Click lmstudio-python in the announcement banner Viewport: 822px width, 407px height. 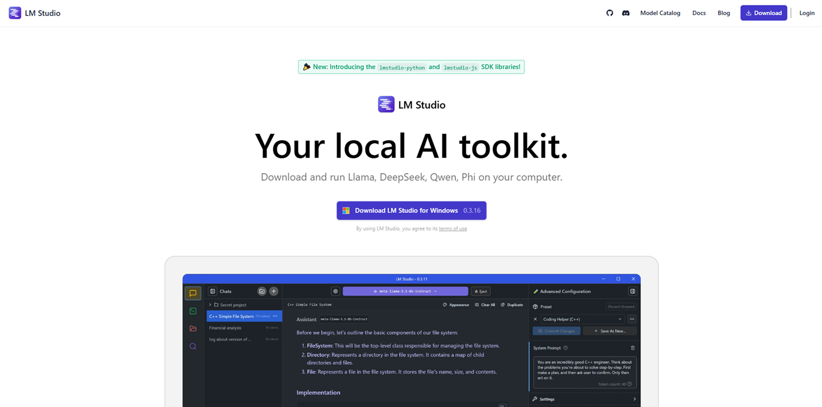(x=402, y=67)
